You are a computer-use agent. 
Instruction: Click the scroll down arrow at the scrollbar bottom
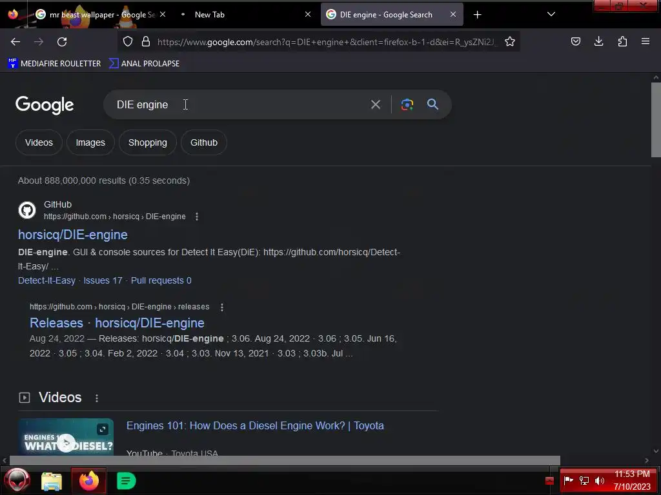(x=656, y=451)
